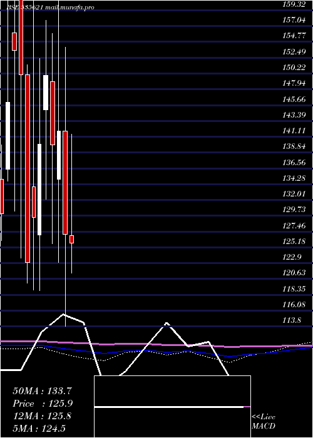The height and width of the screenshot is (438, 313).
Task: Click the MACD histogram box
Action: (172, 407)
